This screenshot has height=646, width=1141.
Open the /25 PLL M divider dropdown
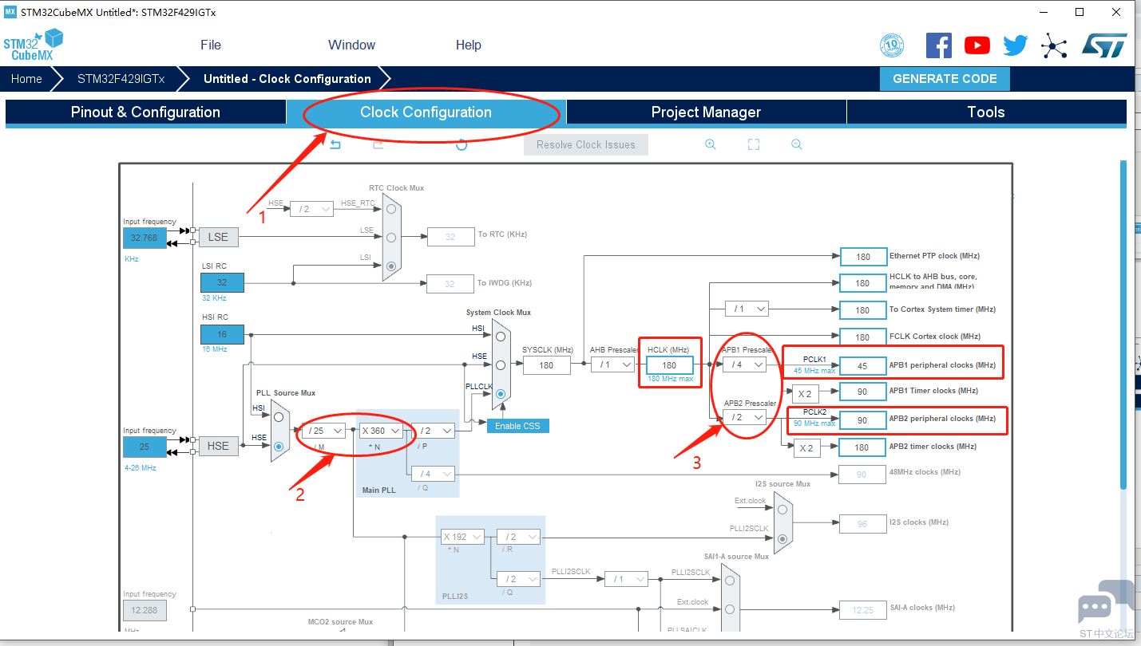point(324,431)
